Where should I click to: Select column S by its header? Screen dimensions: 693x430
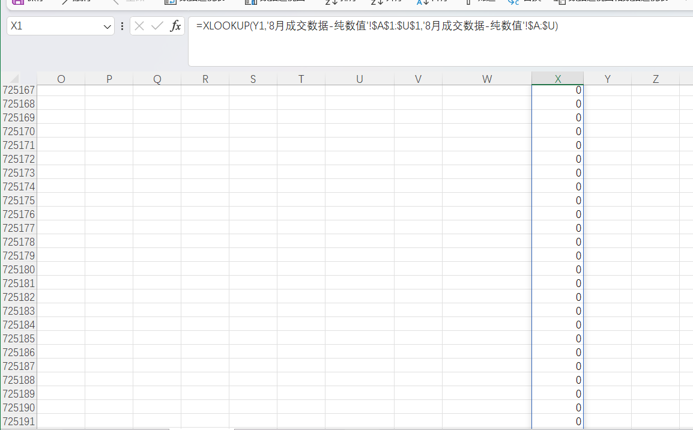coord(253,79)
